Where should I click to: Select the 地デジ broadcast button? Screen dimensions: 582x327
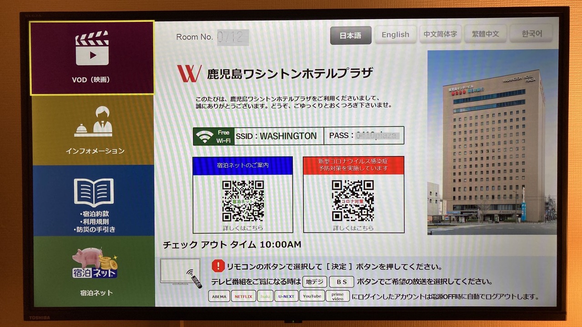pyautogui.click(x=315, y=282)
